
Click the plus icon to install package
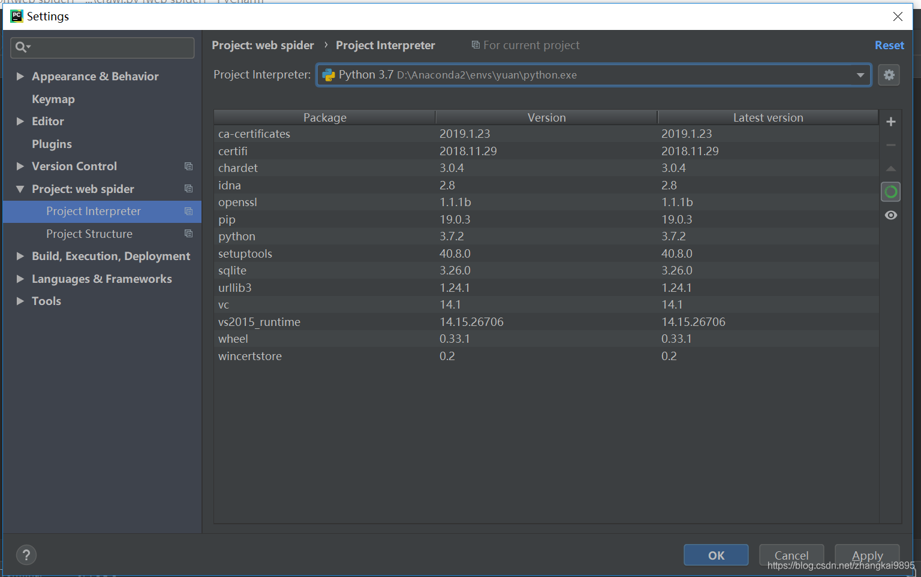pos(891,122)
